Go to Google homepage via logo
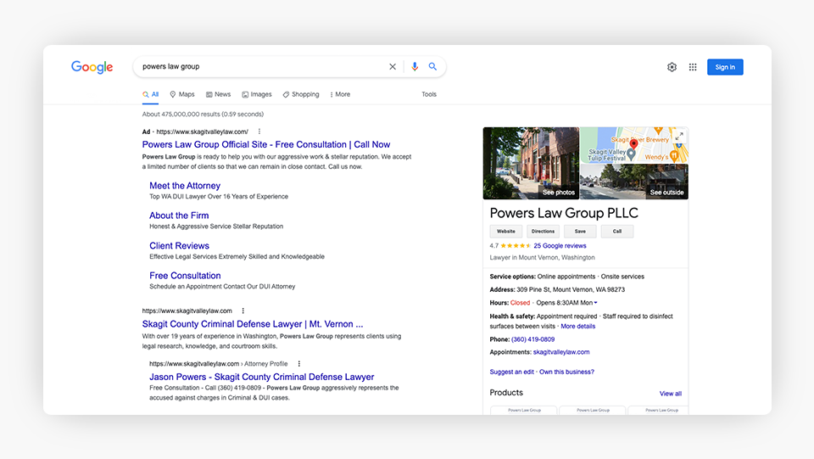The width and height of the screenshot is (814, 459). click(x=92, y=67)
